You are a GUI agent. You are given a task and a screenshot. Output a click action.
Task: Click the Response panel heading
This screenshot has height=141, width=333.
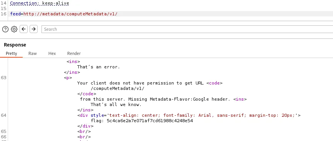point(15,45)
